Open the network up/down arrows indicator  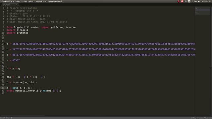click(x=185, y=1)
